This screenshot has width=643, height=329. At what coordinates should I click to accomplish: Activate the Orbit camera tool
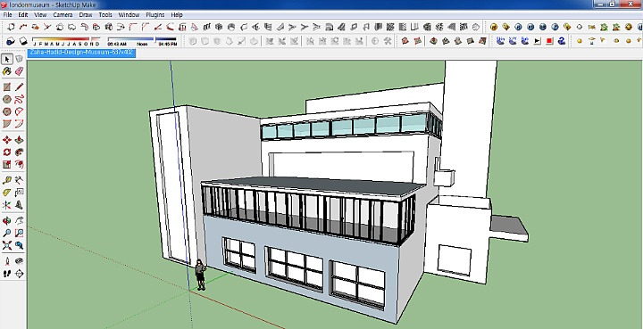pyautogui.click(x=7, y=221)
